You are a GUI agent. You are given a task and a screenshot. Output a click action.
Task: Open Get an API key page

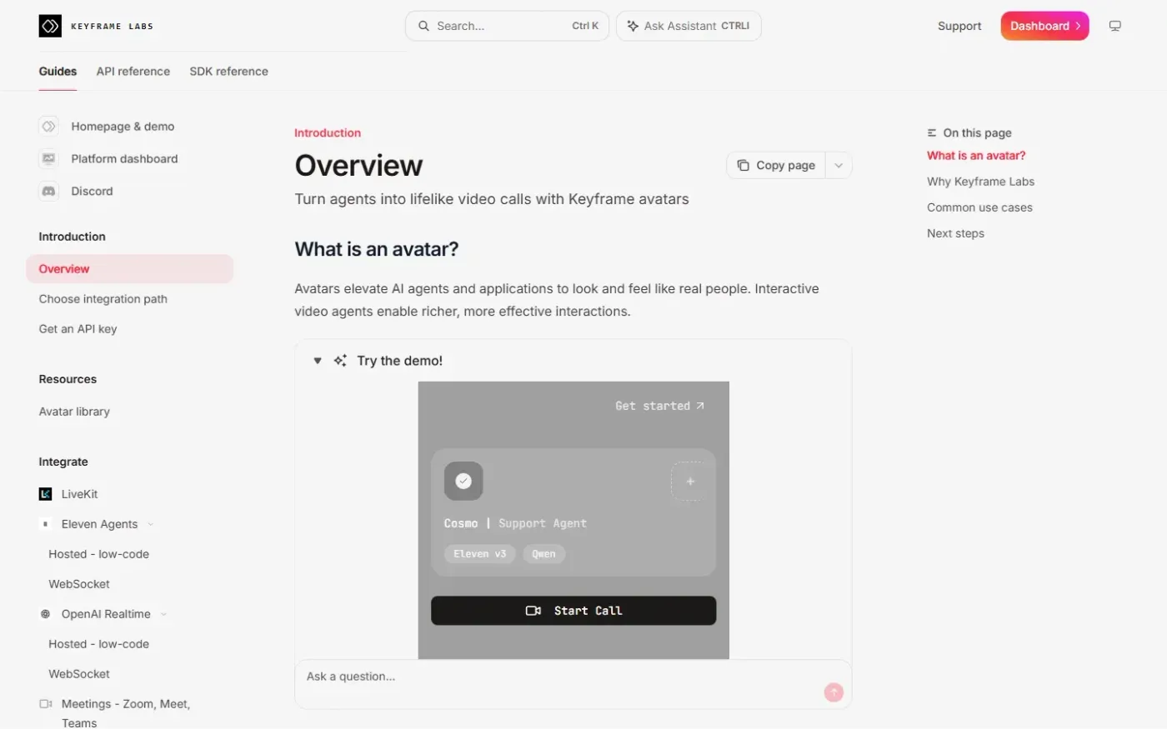click(78, 329)
